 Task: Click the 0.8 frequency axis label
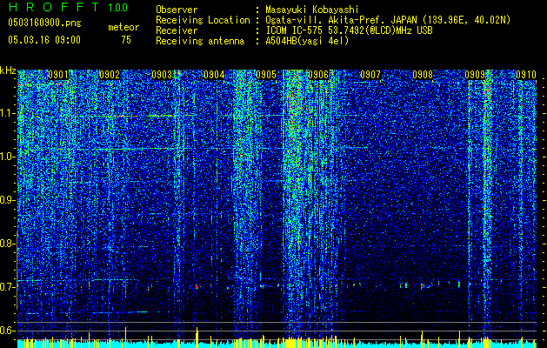click(7, 244)
